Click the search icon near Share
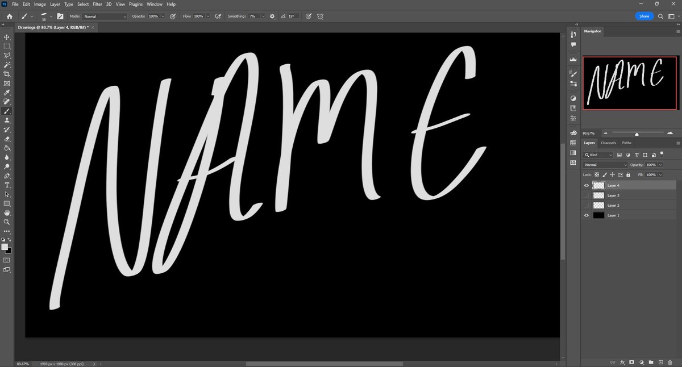 (x=661, y=16)
